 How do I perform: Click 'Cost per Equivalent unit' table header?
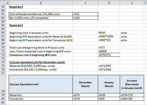(41, 84)
